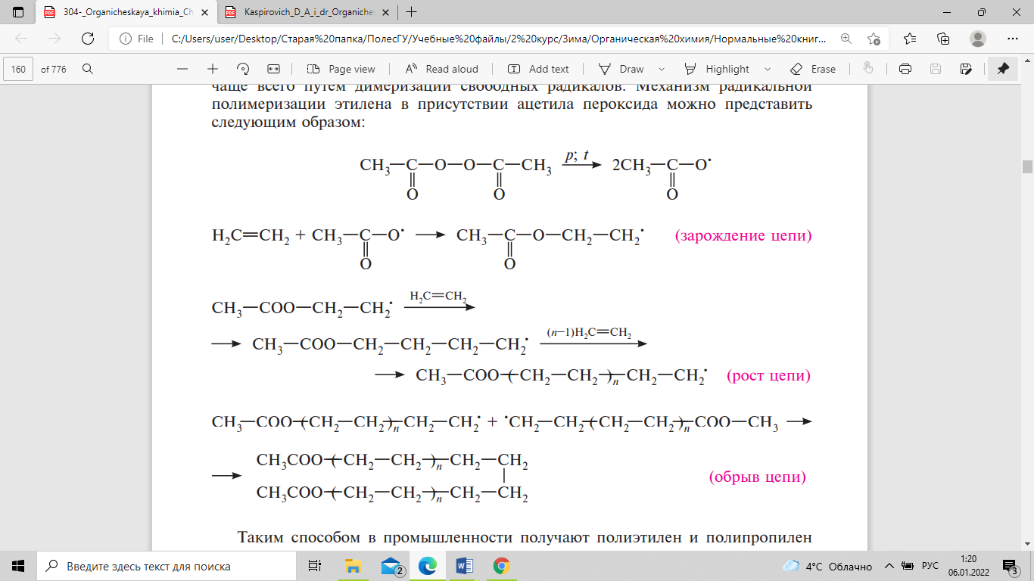
Task: Select the Draw tool
Action: pos(621,69)
